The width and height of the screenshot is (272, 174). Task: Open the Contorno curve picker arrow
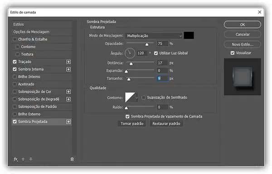point(137,98)
